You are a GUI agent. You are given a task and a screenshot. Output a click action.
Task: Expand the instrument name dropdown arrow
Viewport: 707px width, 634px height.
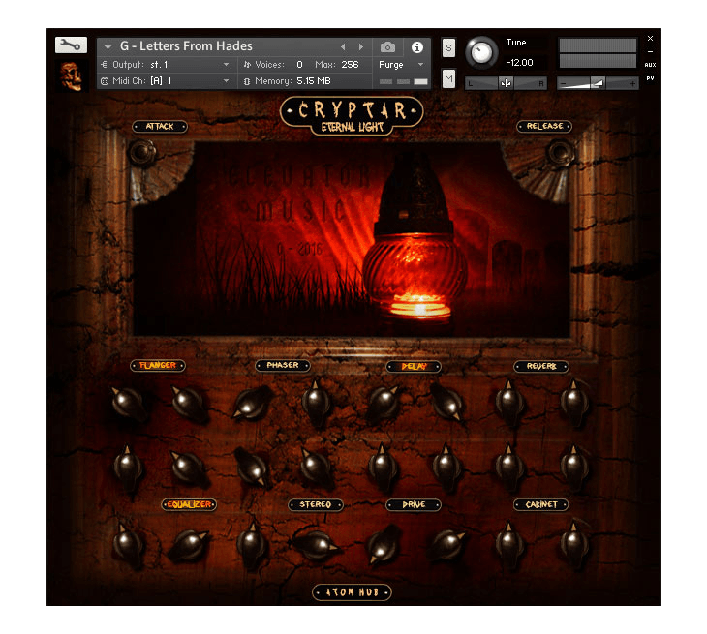(x=108, y=46)
